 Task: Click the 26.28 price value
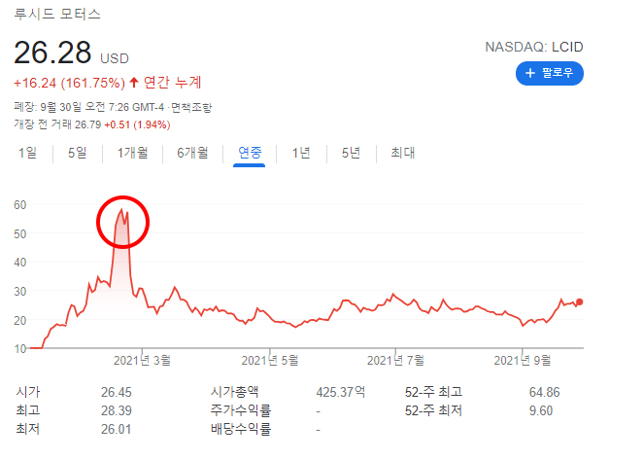tap(52, 53)
